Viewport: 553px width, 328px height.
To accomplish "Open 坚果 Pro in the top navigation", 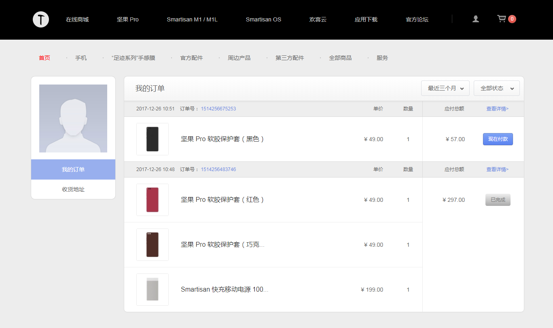I will (128, 19).
